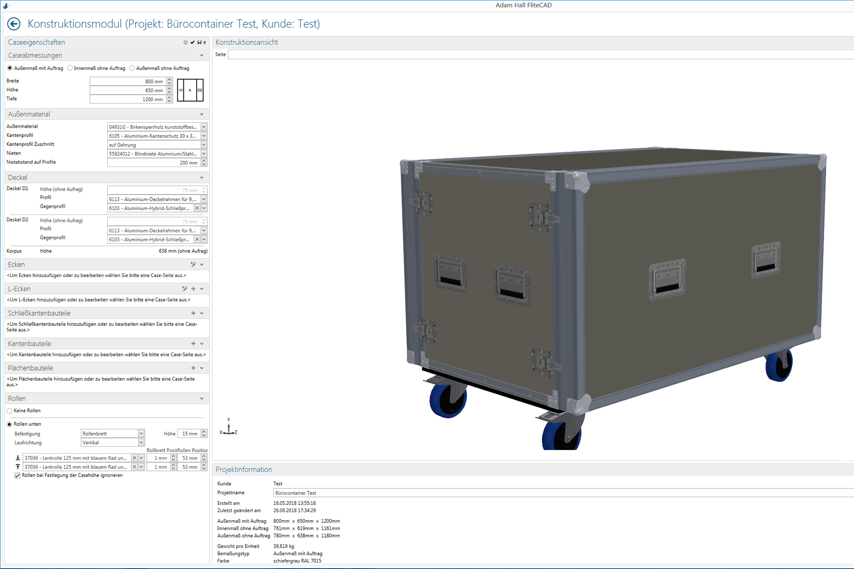Collapse the Außenmaterial section
The image size is (854, 569).
(x=202, y=114)
